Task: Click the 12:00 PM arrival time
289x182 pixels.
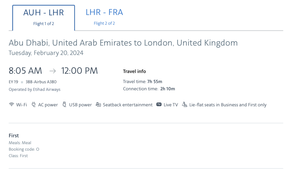Action: 80,71
